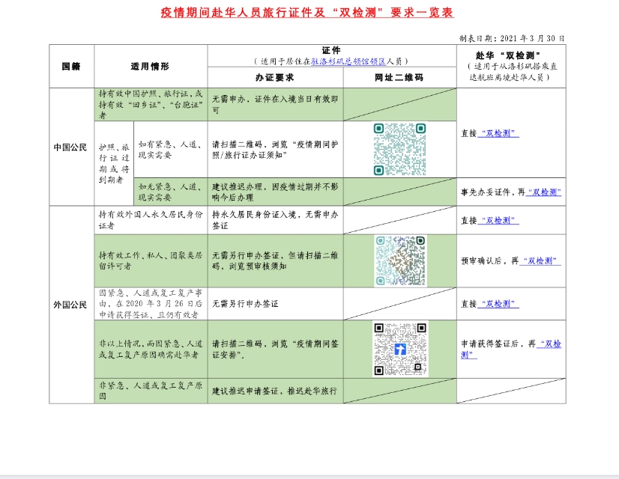
Task: Click the 建议推迟申请签证 cell in last row
Action: [275, 391]
